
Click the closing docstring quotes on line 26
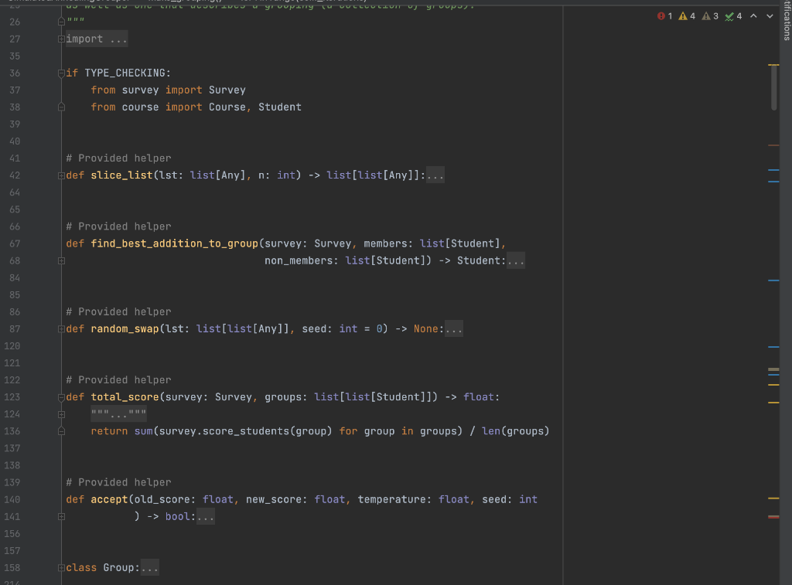75,22
